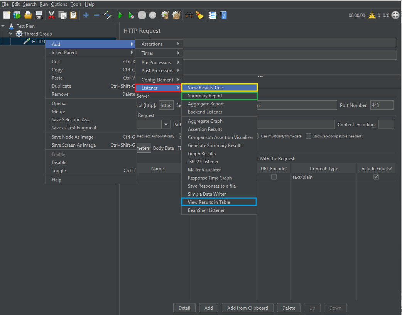Click the remote engines icon at top right
Viewport: 402px width, 315px height.
[x=395, y=15]
